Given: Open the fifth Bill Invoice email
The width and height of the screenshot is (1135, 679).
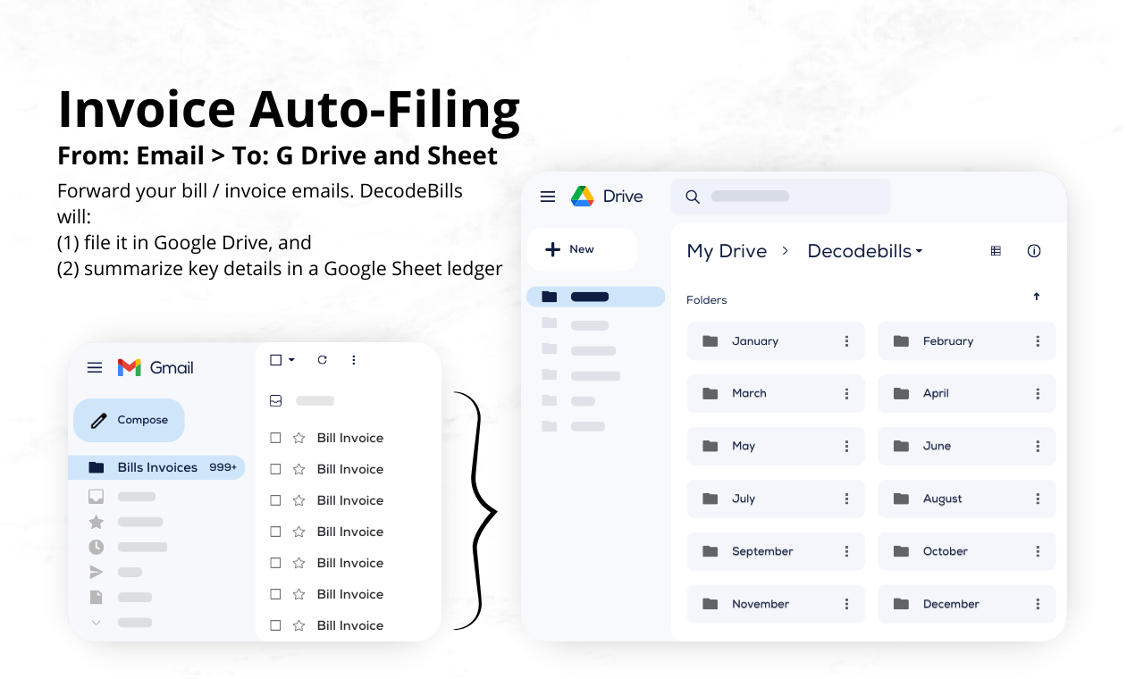Looking at the screenshot, I should coord(350,563).
